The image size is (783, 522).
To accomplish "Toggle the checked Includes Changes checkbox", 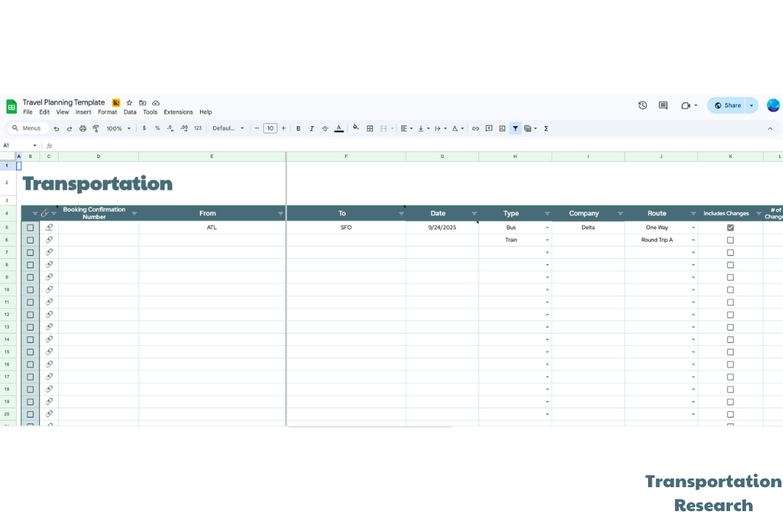I will (x=730, y=227).
